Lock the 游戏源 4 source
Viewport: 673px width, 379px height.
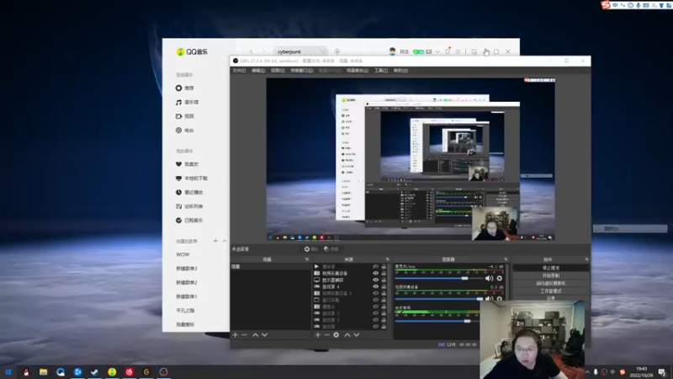[384, 286]
